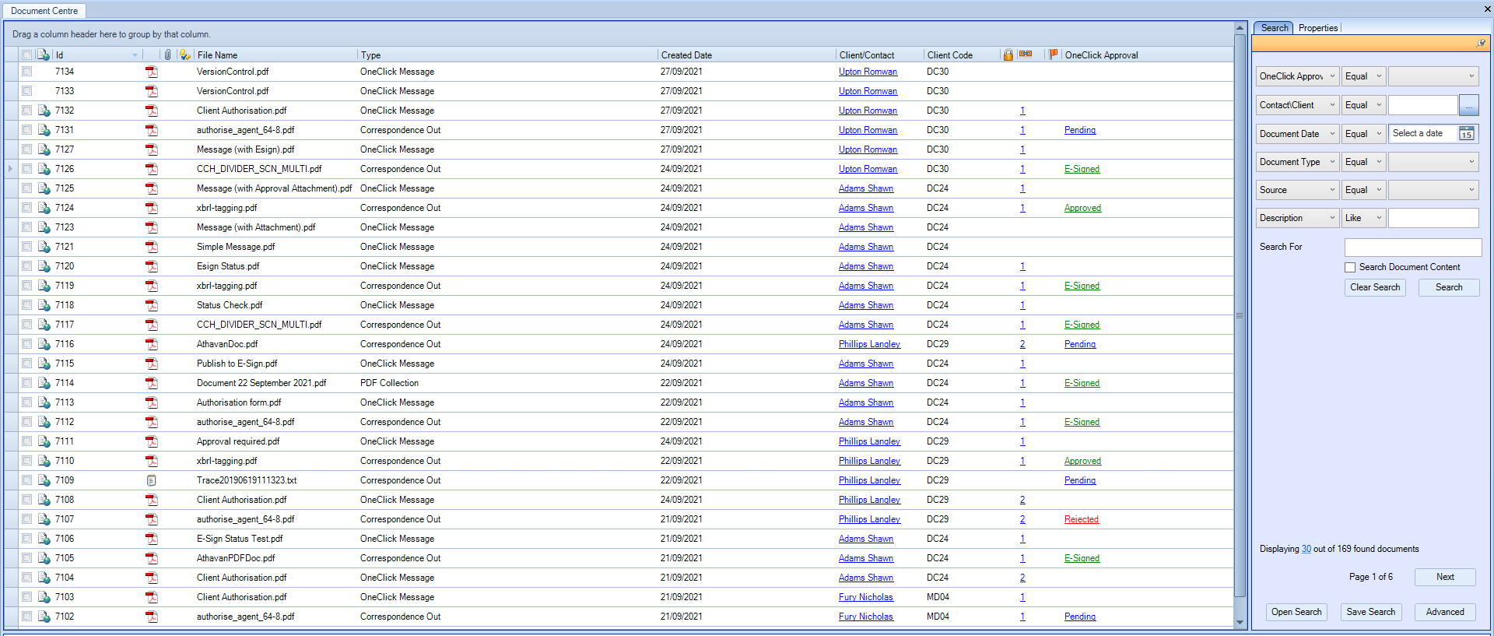
Task: Click the published-document icon in the column header
Action: tap(44, 55)
